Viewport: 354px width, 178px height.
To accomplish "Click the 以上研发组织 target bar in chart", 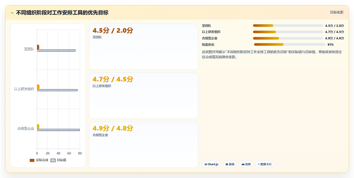I will click(57, 90).
